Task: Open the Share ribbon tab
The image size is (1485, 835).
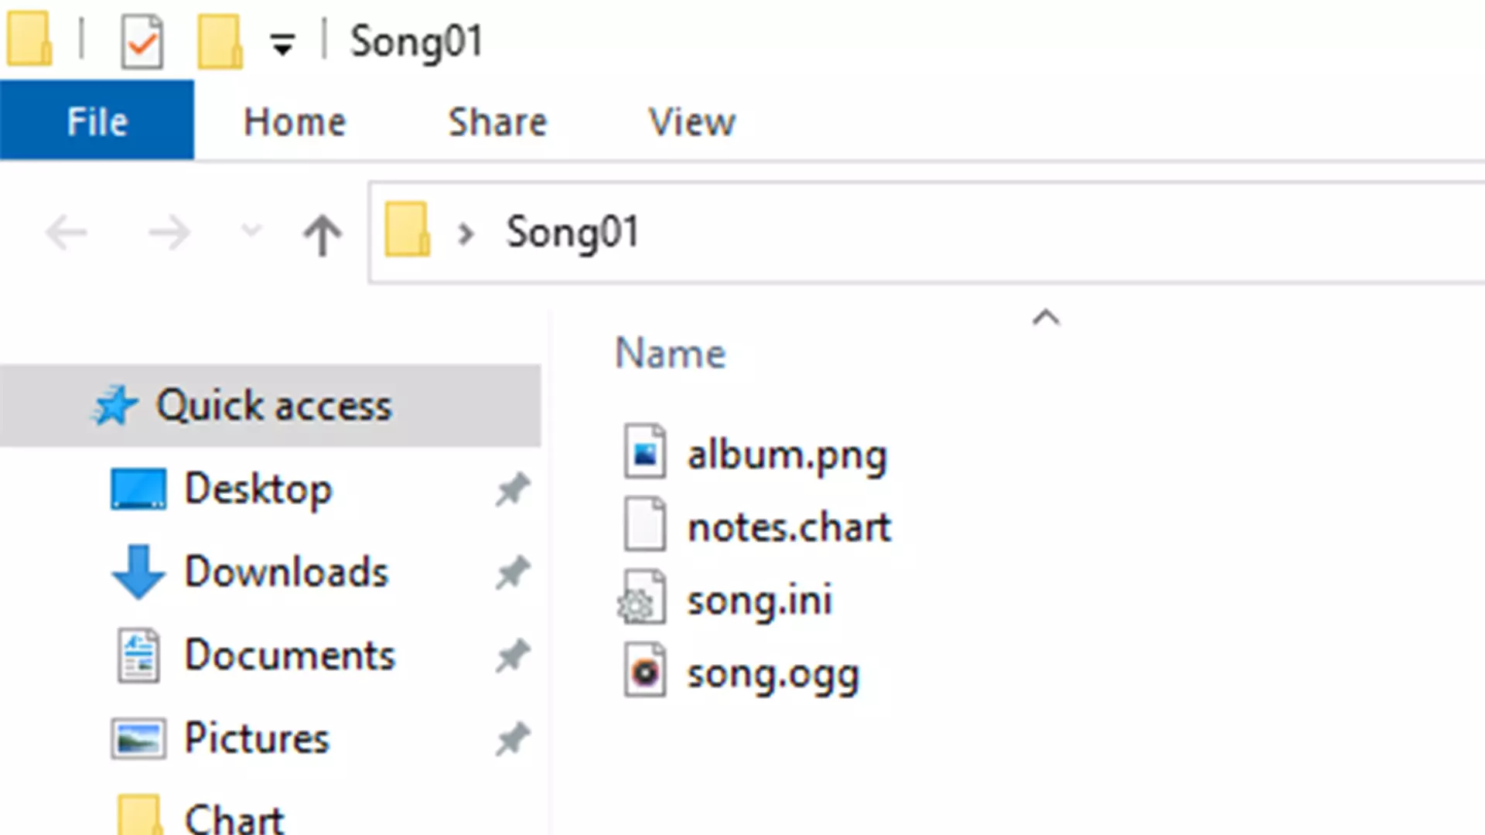Action: pyautogui.click(x=497, y=121)
